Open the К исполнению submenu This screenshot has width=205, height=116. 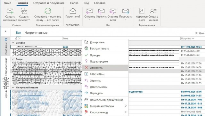coord(105,112)
